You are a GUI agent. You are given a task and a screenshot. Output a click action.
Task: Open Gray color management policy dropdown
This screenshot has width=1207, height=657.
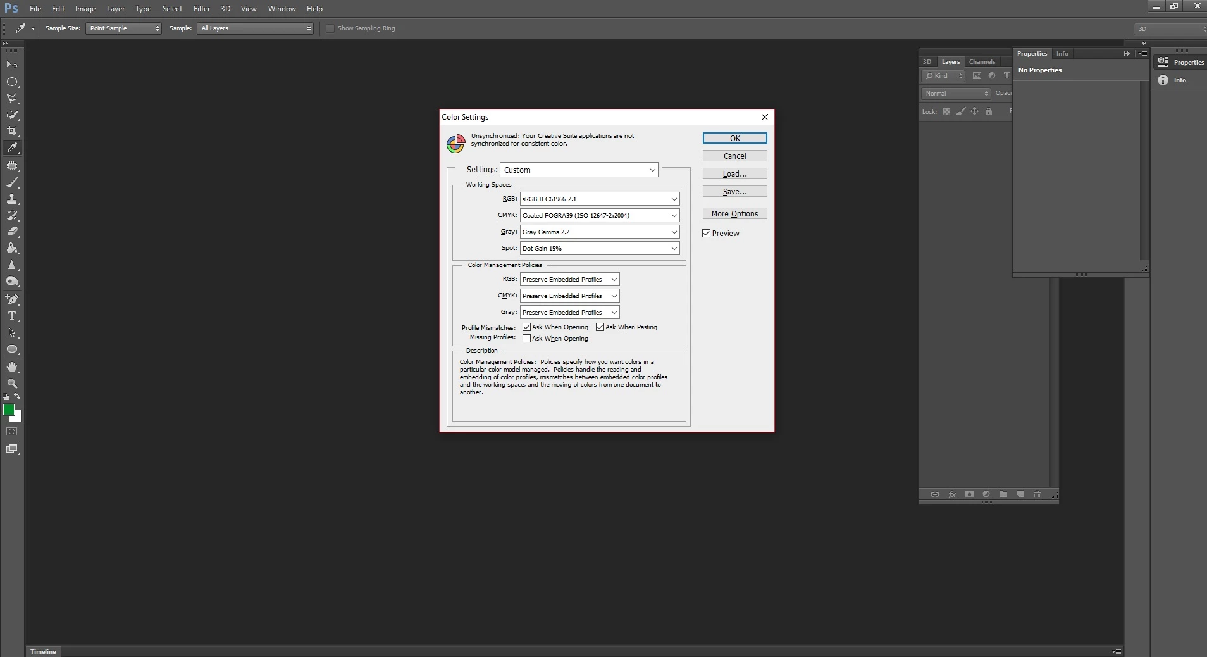[569, 312]
